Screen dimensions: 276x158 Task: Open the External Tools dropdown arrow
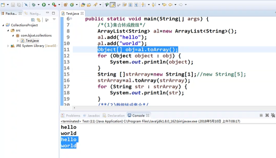(59, 5)
